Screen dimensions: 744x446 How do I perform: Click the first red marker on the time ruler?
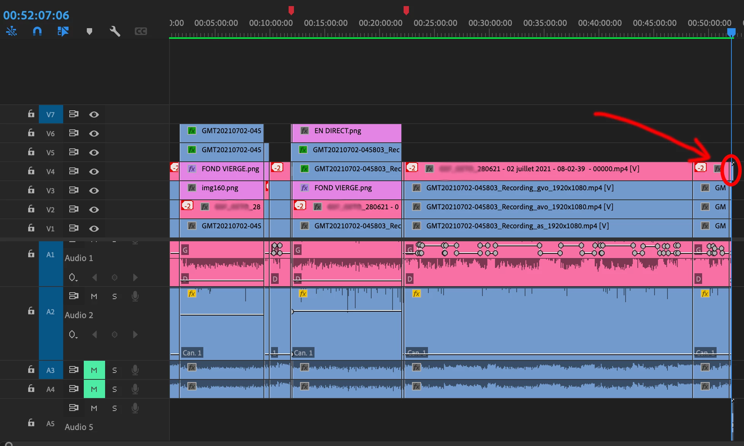pos(291,10)
